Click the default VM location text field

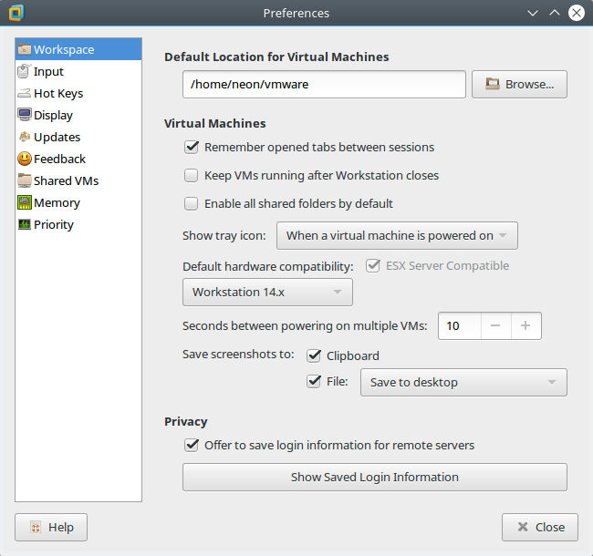324,84
